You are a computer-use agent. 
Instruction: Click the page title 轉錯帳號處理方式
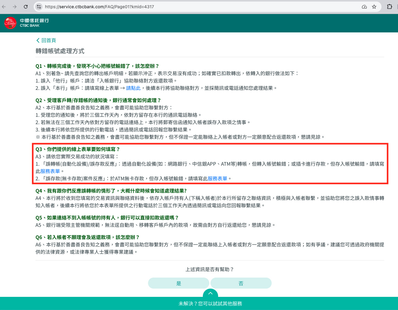pos(60,51)
